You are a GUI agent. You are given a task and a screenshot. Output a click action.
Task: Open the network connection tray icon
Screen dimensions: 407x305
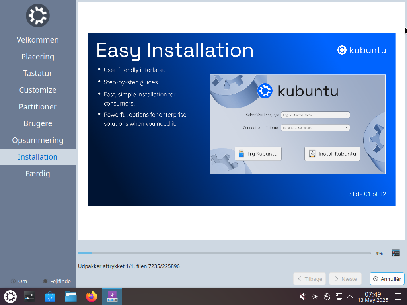tap(339, 296)
